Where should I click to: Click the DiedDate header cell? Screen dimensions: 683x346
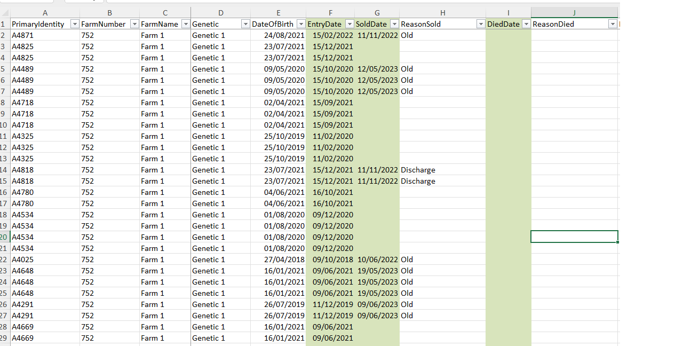pyautogui.click(x=508, y=24)
